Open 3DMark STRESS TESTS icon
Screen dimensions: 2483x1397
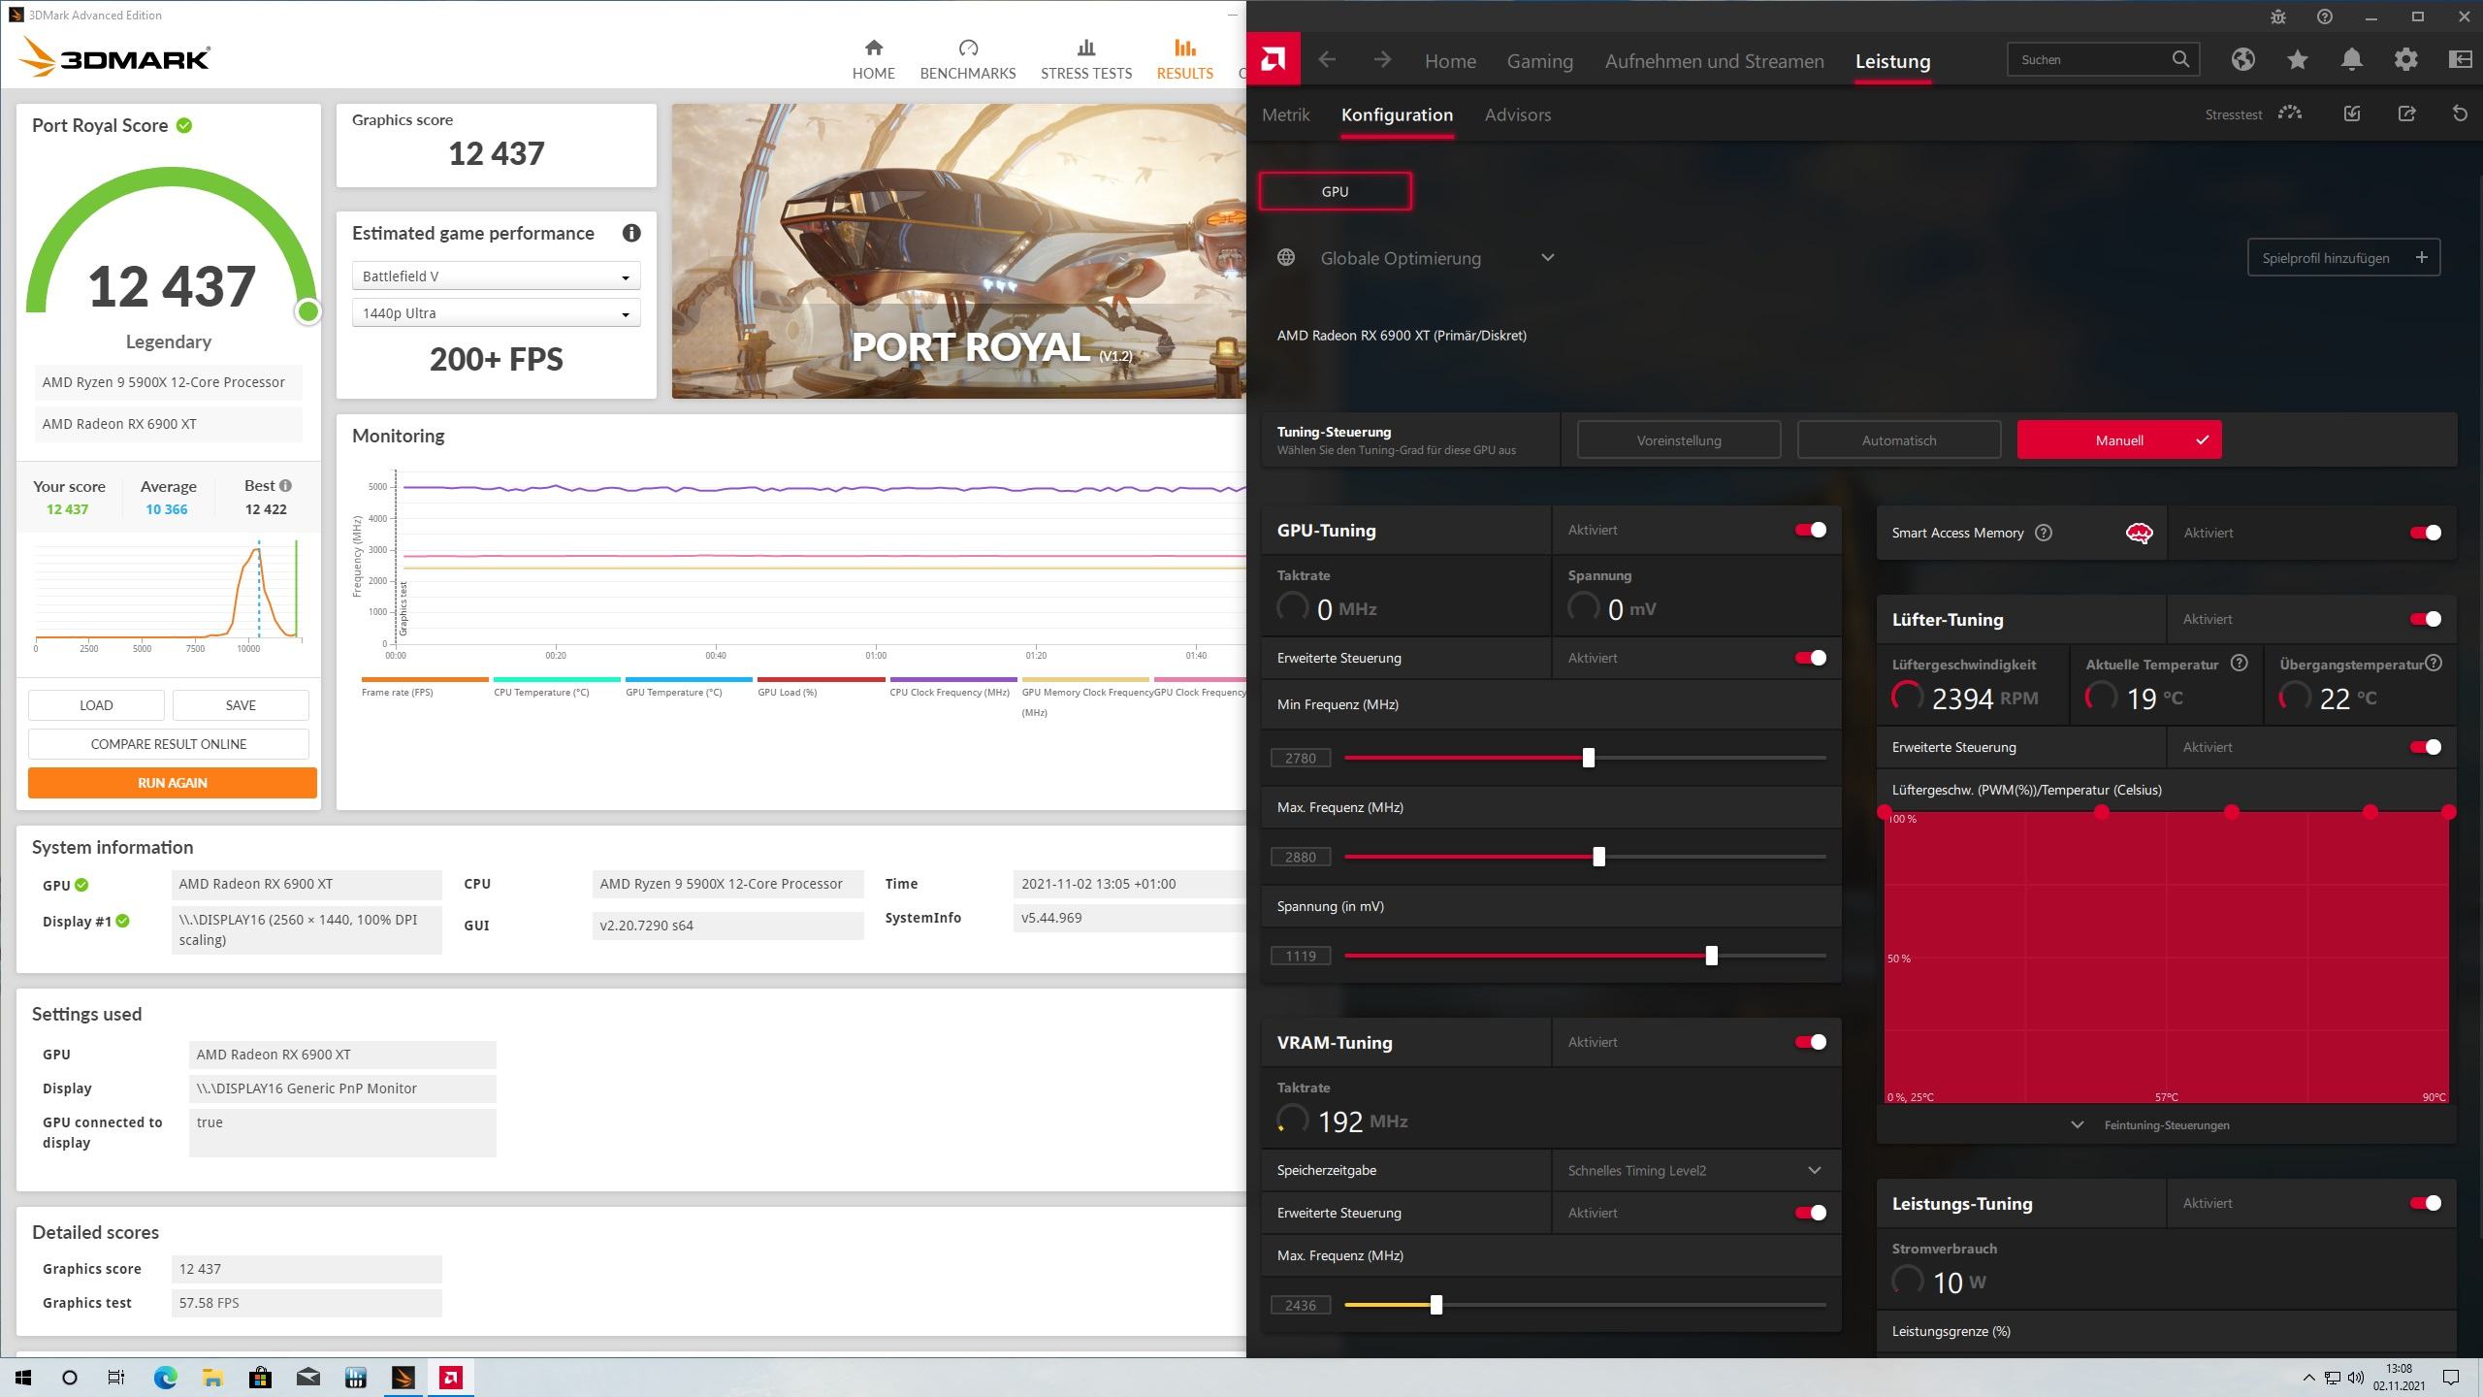[1086, 48]
